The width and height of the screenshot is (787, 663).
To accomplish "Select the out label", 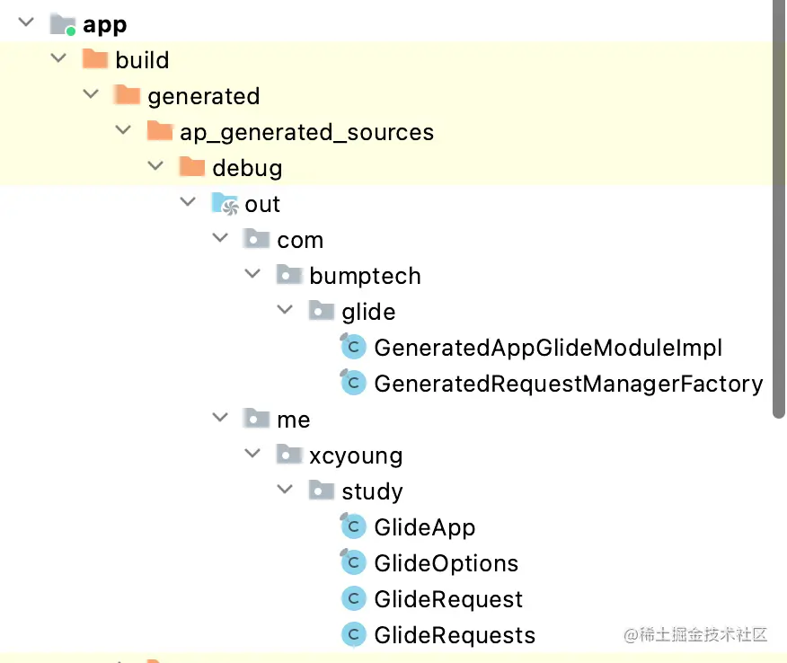I will tap(262, 204).
